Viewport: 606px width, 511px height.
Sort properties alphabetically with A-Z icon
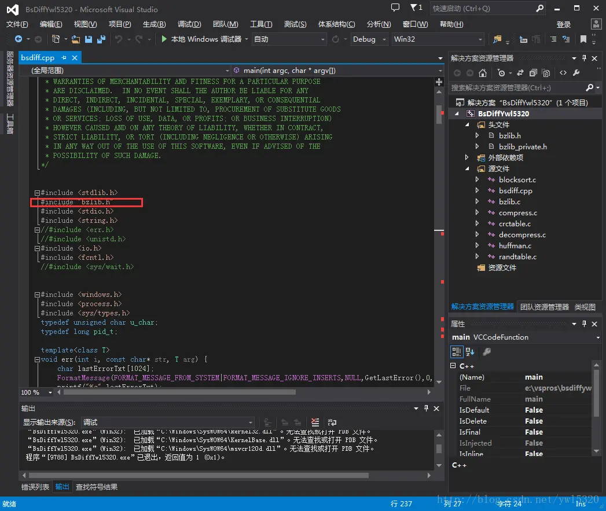tap(470, 351)
